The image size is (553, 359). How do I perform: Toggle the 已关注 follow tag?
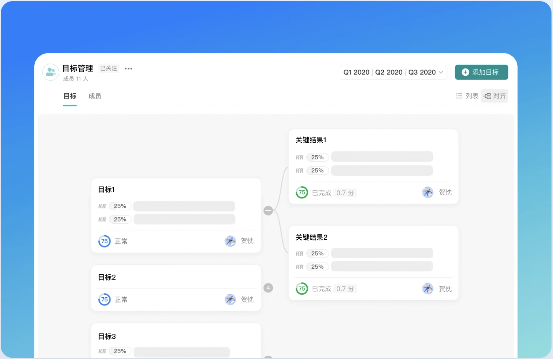click(109, 68)
